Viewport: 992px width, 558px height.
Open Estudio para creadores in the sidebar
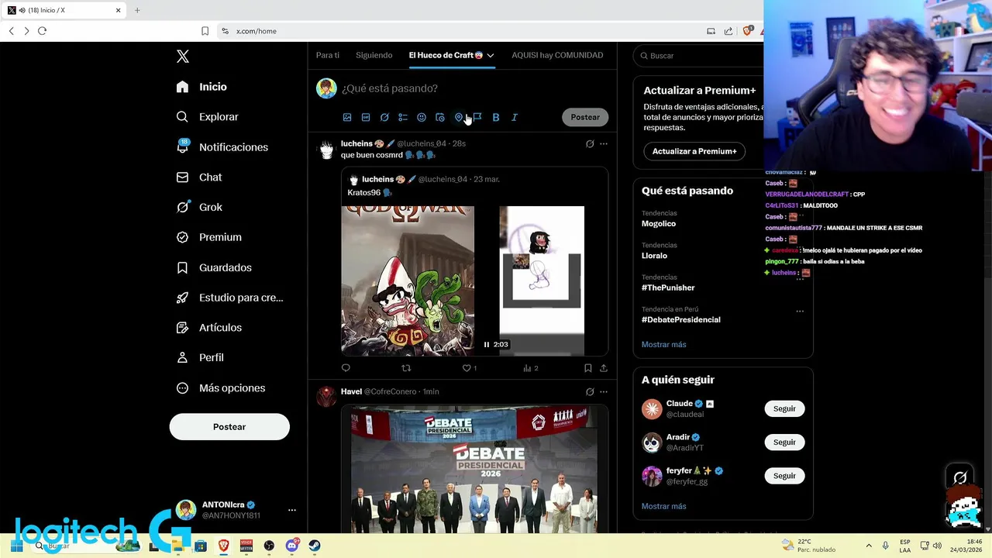tap(229, 298)
